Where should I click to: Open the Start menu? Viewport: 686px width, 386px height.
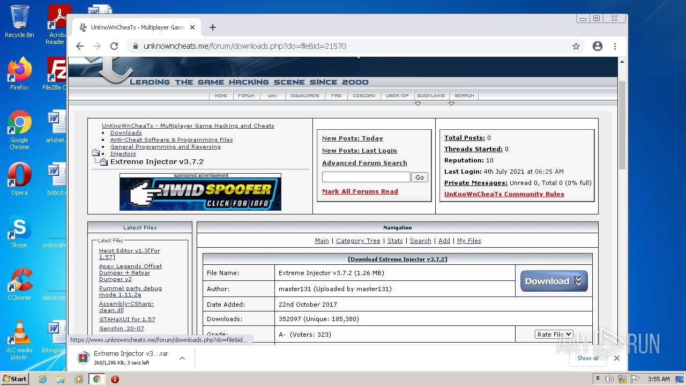point(15,379)
